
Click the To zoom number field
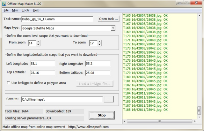click(x=93, y=43)
